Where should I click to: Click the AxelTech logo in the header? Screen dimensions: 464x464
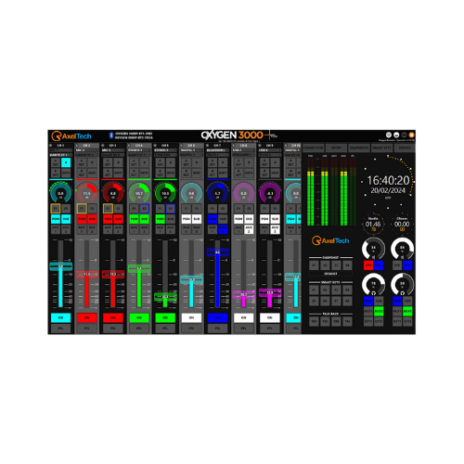coord(71,136)
